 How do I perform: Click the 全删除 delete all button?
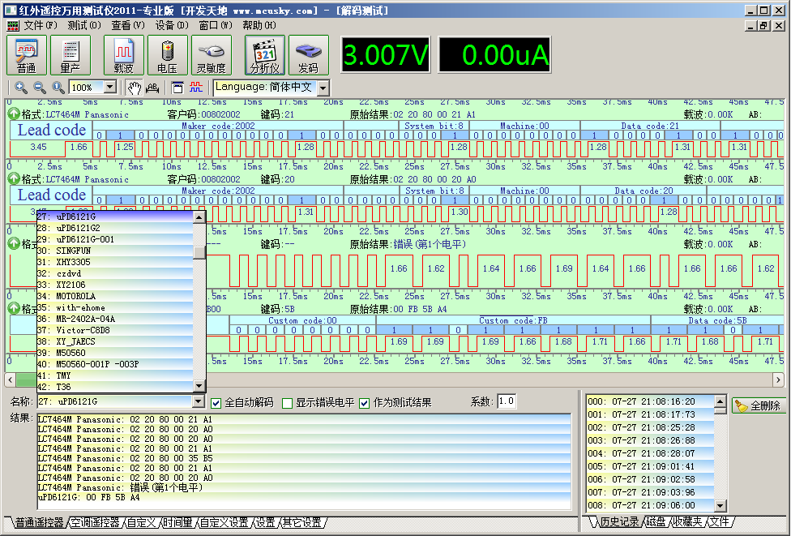pyautogui.click(x=758, y=405)
